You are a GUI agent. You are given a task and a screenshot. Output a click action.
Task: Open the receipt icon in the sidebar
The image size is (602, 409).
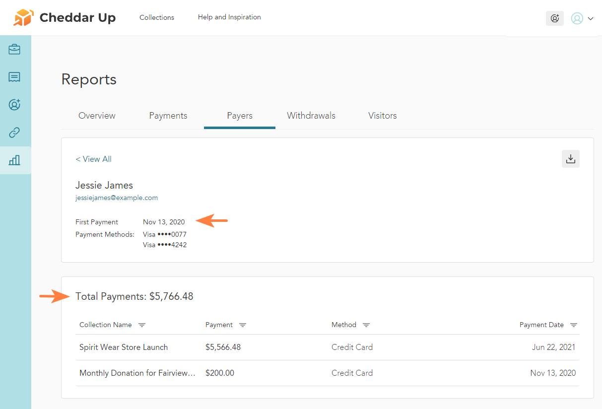coord(14,77)
